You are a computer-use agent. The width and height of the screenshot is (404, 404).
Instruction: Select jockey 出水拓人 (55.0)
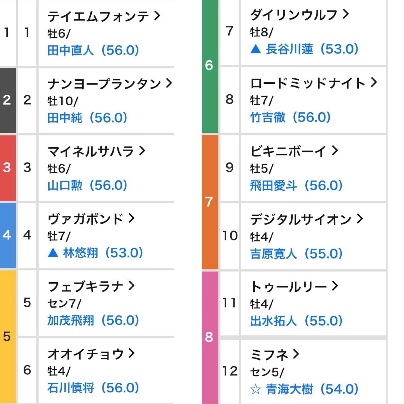coord(296,321)
